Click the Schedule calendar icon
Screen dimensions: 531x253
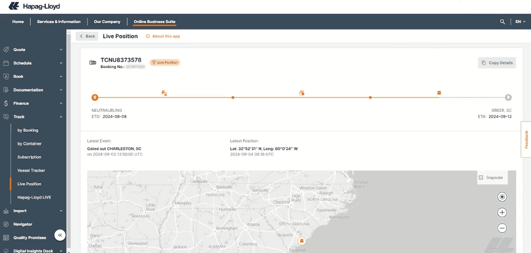pyautogui.click(x=6, y=63)
